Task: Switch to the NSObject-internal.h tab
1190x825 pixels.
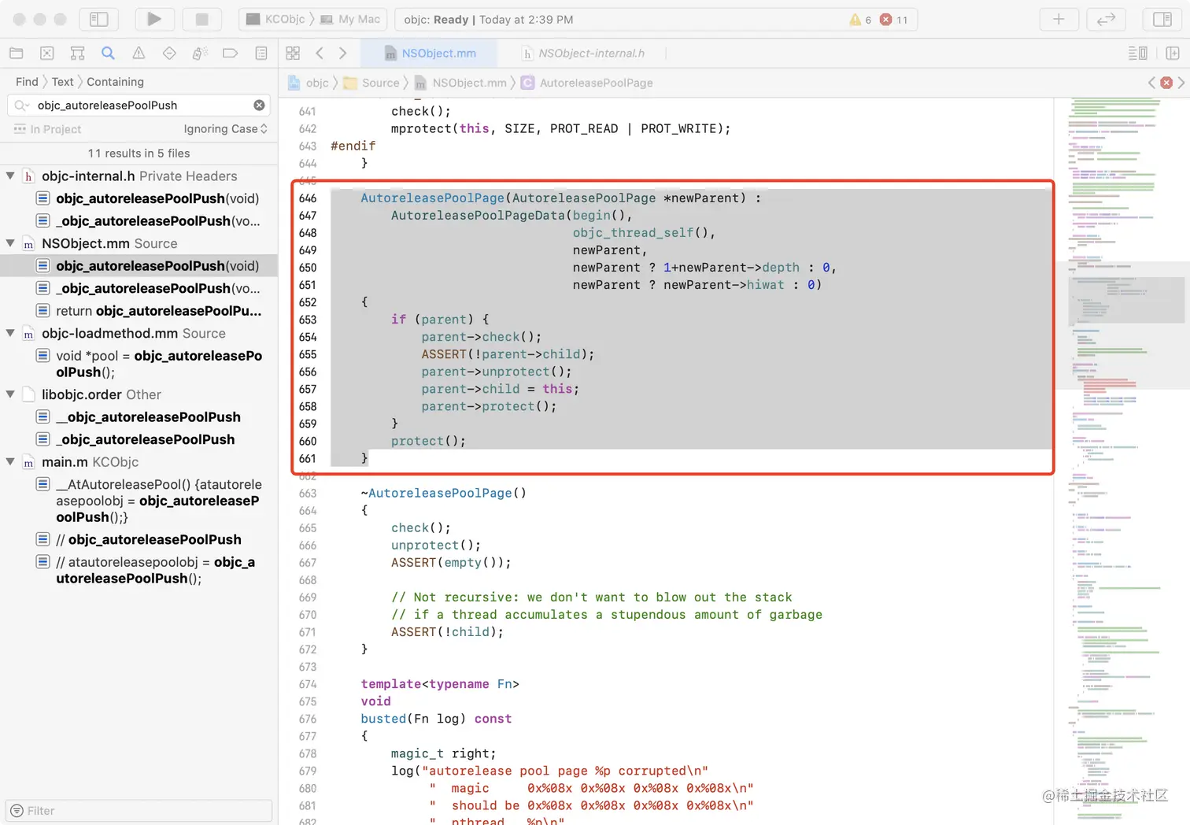Action: pyautogui.click(x=590, y=54)
